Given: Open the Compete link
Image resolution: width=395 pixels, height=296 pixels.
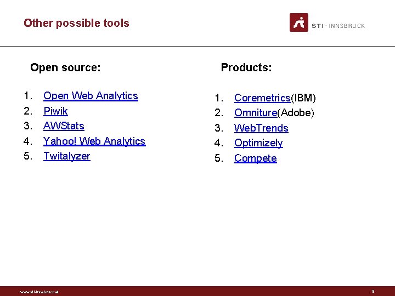Looking at the screenshot, I should [255, 158].
